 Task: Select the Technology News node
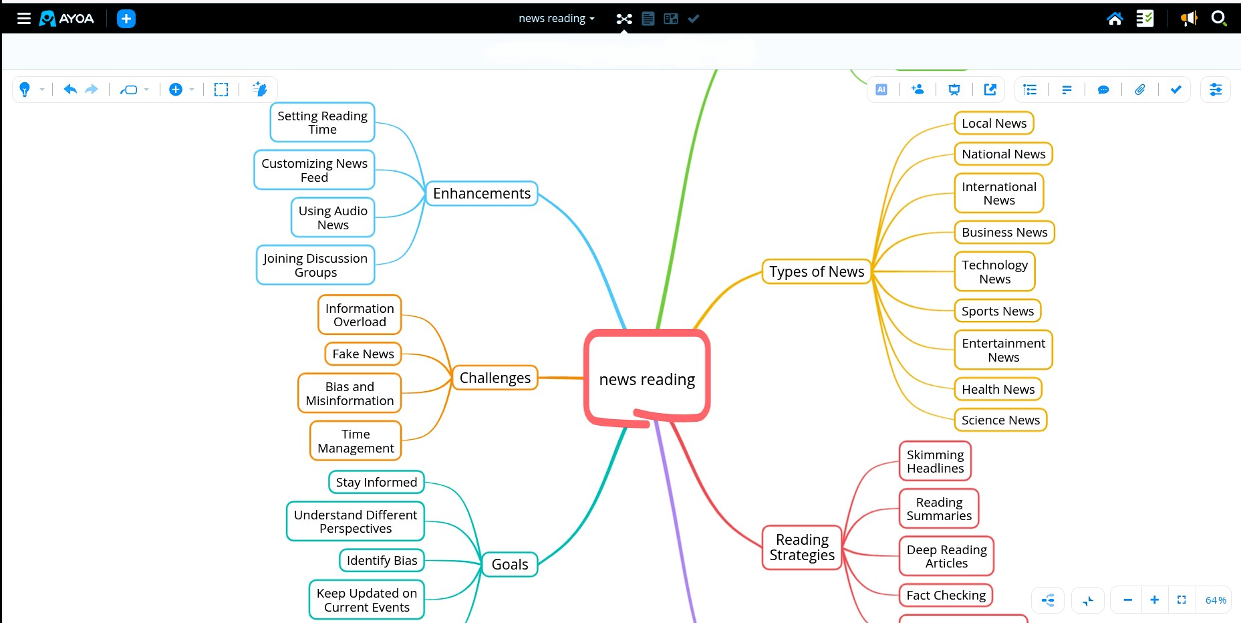[x=994, y=271]
